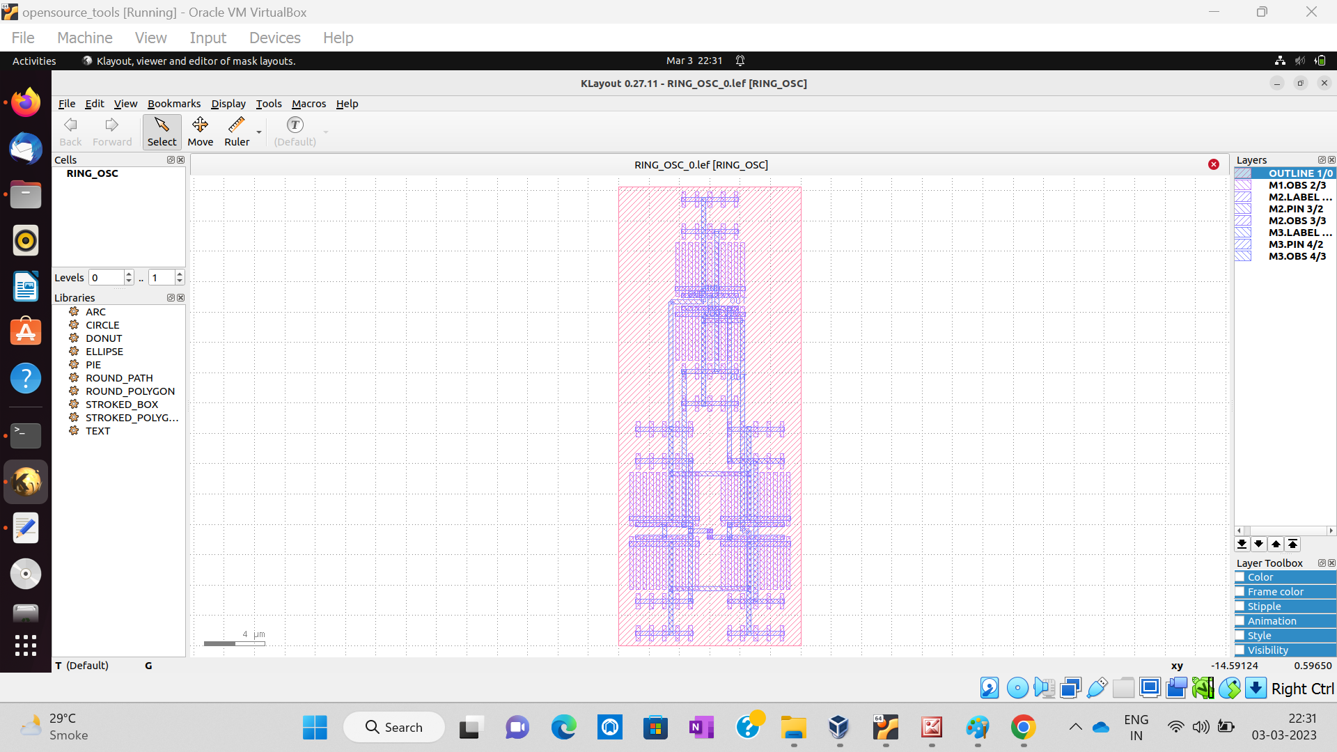
Task: Open the Bookmarks menu
Action: [x=174, y=104]
